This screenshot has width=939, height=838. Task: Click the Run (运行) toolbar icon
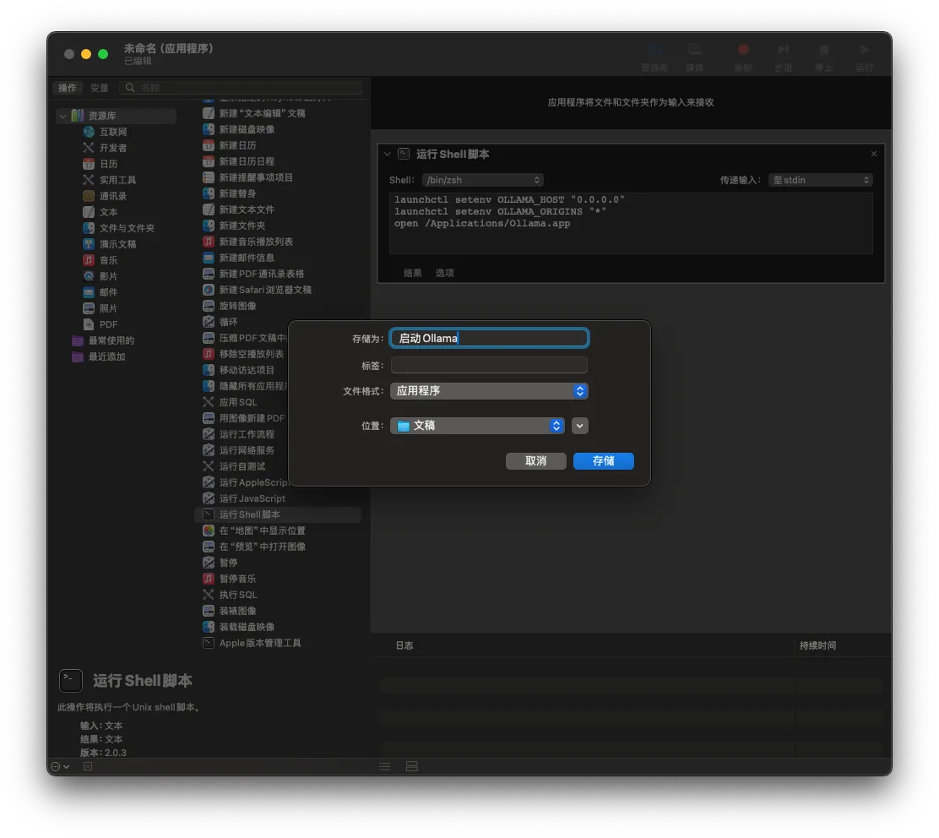click(864, 57)
